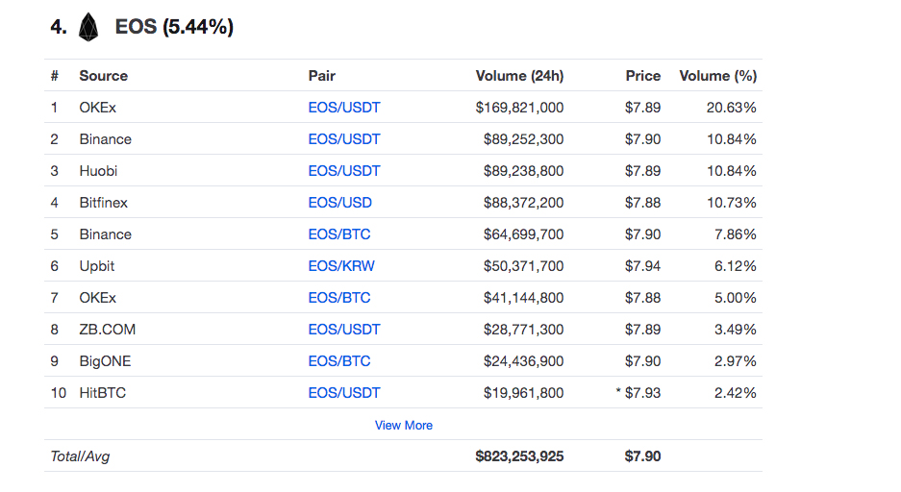Click the View More link
The image size is (901, 492).
(403, 426)
